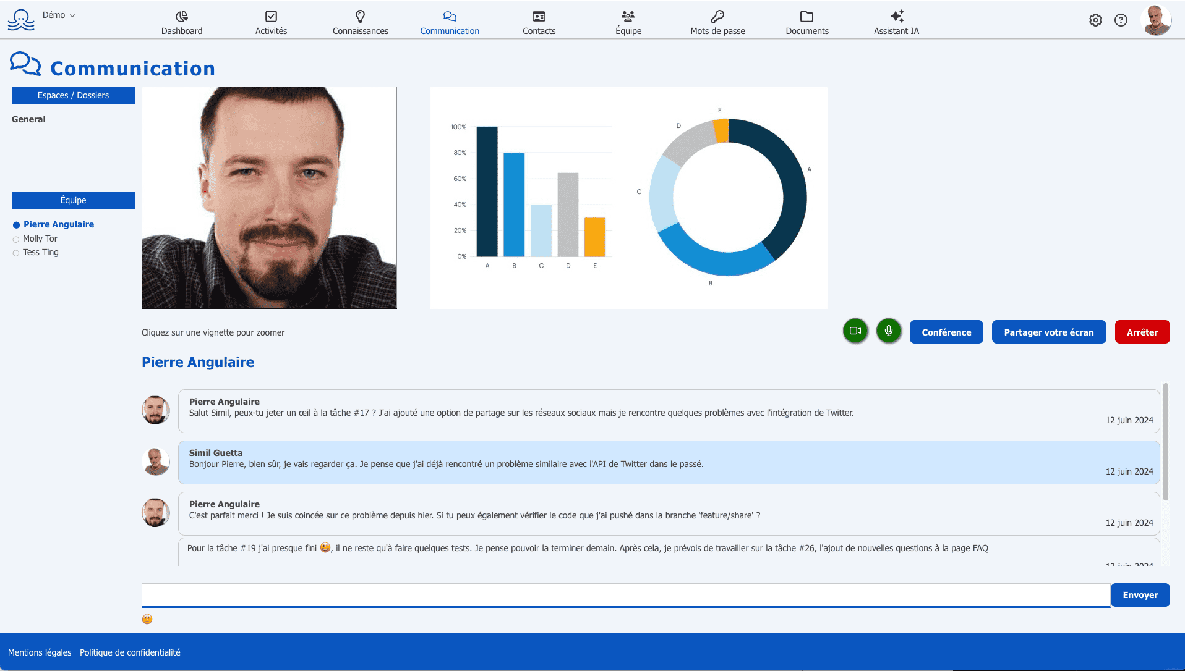Zoom the Pierre Angulaire video thumbnail
The width and height of the screenshot is (1185, 671).
tap(269, 198)
